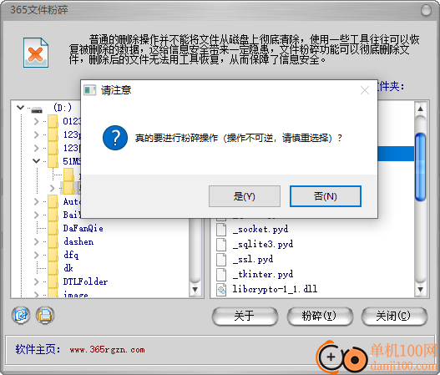Screen dimensions: 440x375
Task: Click the 粉碎(Y) shred button
Action: coord(319,316)
